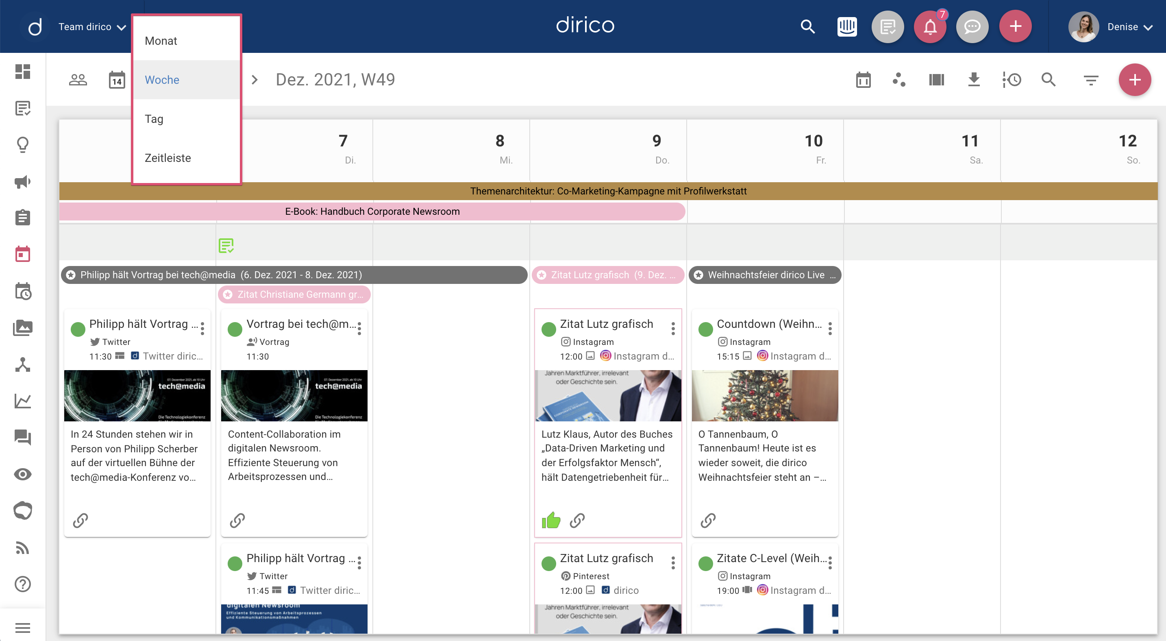Open Themenarchitektur Co-Marketing-Kampagne bar

click(x=608, y=191)
